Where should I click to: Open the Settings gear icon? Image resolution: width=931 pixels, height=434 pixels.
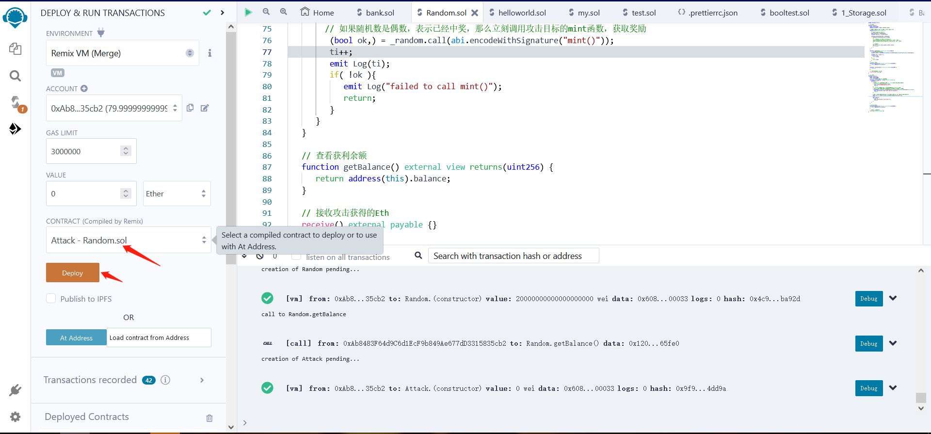coord(15,417)
